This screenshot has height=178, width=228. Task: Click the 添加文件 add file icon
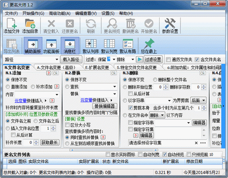11,26
